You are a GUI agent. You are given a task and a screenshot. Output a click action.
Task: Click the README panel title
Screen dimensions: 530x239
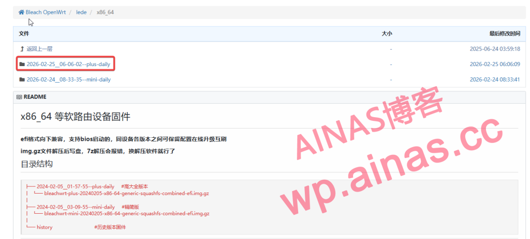tap(35, 97)
